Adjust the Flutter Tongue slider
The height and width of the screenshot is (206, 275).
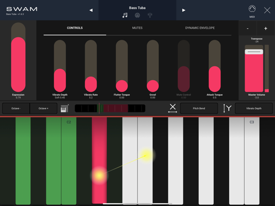click(x=122, y=66)
